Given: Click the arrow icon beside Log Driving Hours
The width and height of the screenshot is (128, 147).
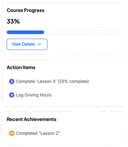Looking at the screenshot, I should [x=12, y=96].
